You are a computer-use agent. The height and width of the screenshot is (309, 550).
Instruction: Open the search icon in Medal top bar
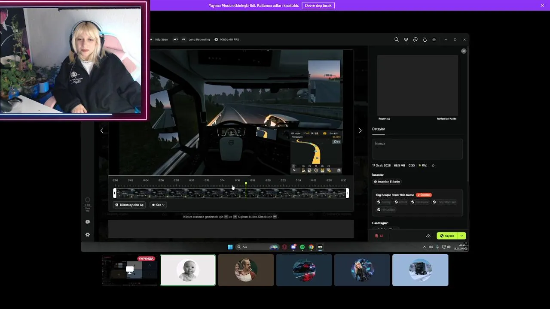point(397,39)
